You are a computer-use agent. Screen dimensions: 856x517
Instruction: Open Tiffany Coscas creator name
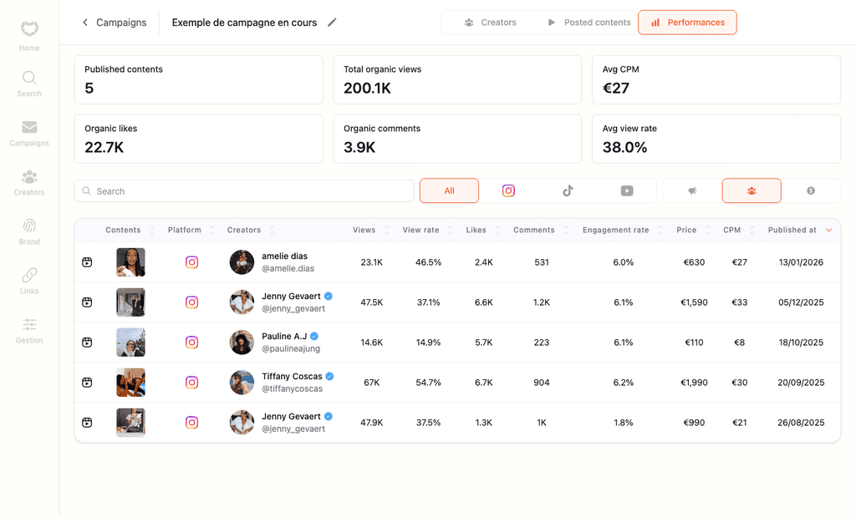(292, 377)
